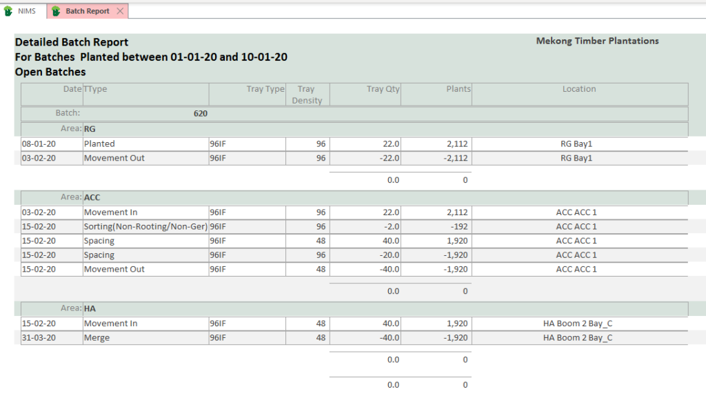The height and width of the screenshot is (398, 706).
Task: Click the 31-03-20 date cell
Action: pyautogui.click(x=39, y=338)
